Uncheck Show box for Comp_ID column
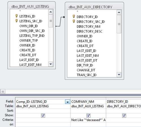 43,115
